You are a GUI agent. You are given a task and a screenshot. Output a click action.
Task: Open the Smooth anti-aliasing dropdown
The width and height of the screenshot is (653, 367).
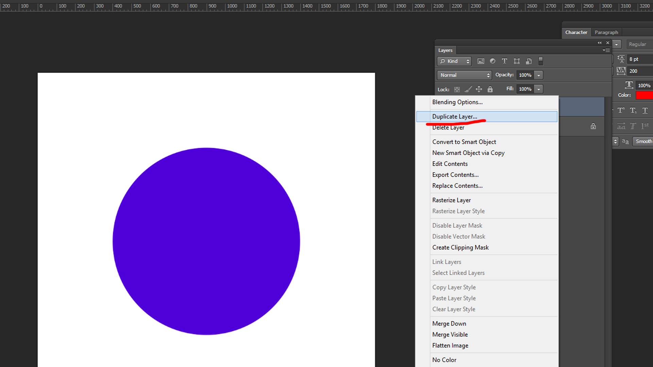pos(642,141)
